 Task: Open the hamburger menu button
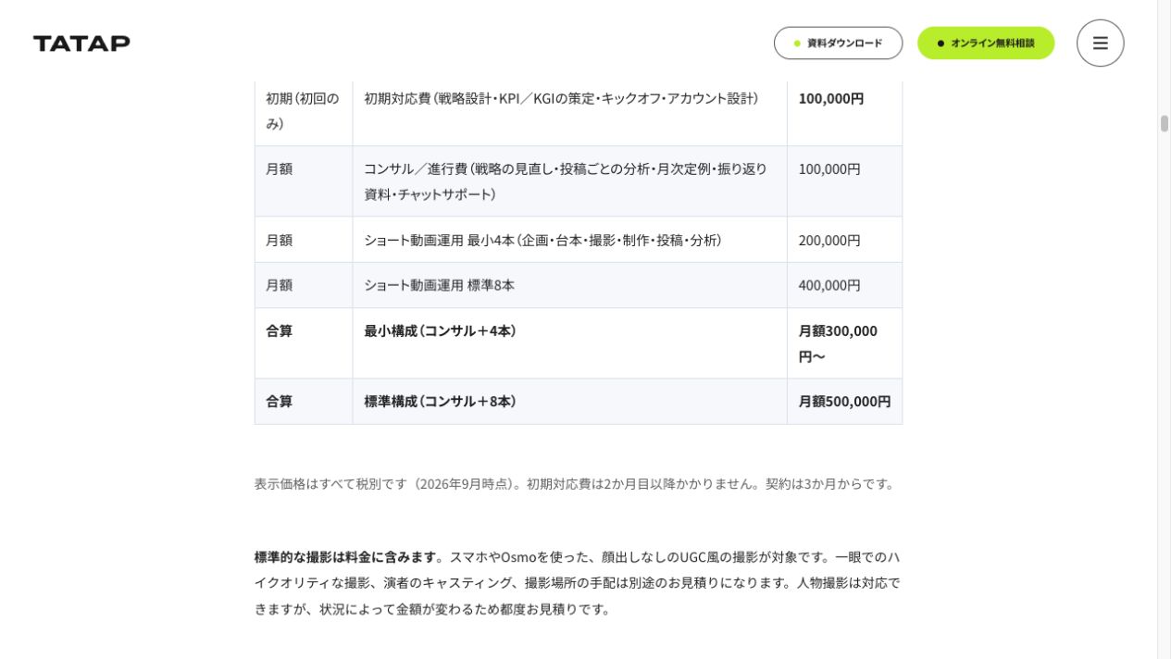1100,43
